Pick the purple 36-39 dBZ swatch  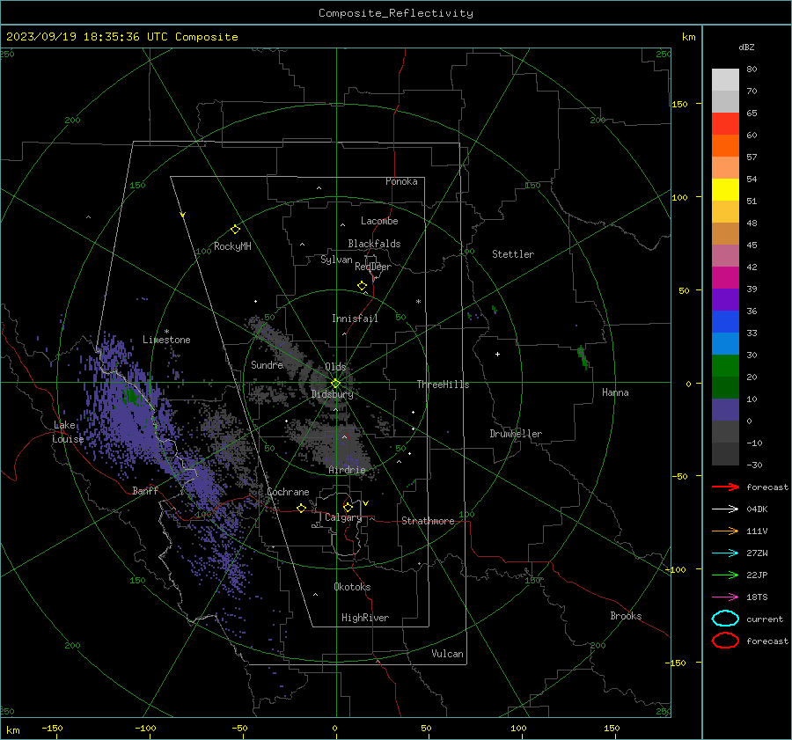click(725, 300)
